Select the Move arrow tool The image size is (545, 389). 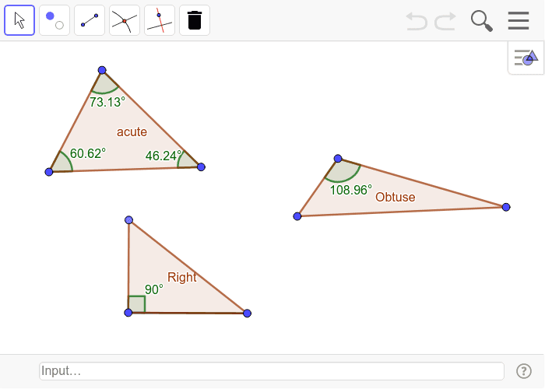point(19,20)
